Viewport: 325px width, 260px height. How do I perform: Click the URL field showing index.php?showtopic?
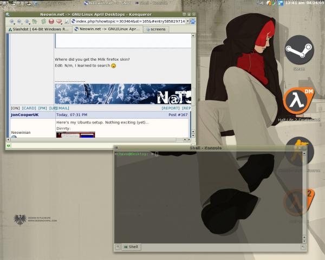(130, 21)
